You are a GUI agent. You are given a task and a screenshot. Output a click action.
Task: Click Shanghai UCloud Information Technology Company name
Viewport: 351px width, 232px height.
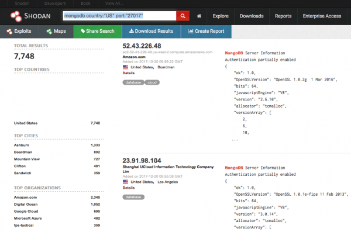[168, 169]
